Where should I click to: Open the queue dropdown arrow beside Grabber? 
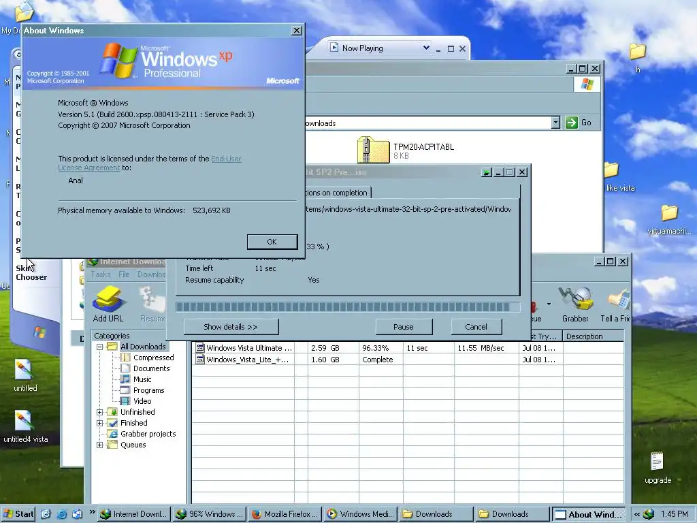pos(549,304)
